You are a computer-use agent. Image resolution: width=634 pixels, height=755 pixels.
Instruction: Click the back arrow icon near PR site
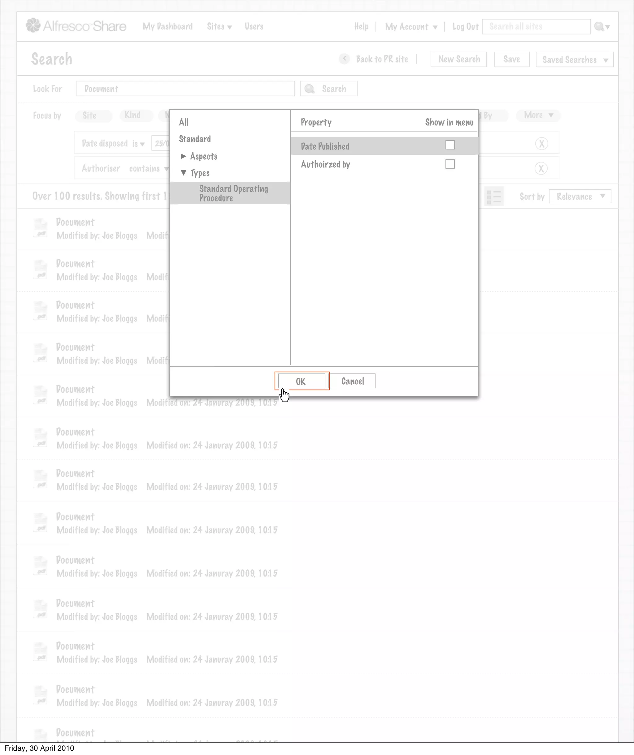click(344, 58)
